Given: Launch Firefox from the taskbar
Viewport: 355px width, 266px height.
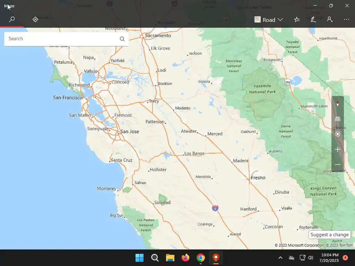Looking at the screenshot, I should [x=185, y=258].
